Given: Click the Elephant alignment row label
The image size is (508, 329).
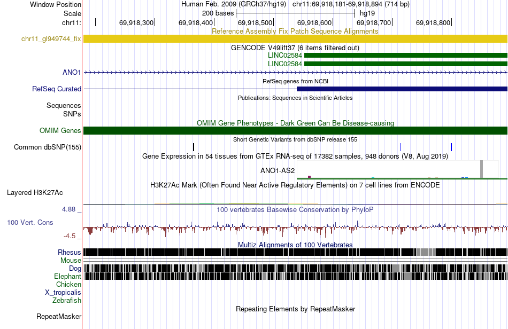Looking at the screenshot, I should pos(67,277).
